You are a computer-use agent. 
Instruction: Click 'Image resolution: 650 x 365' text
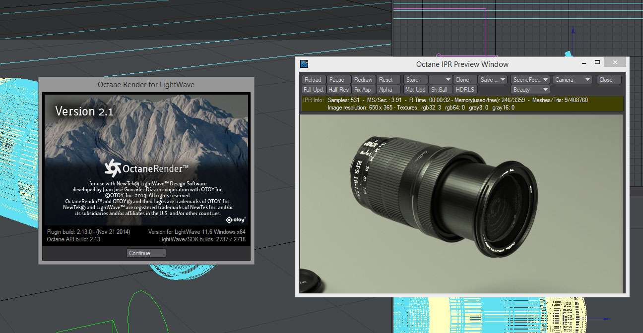point(359,107)
